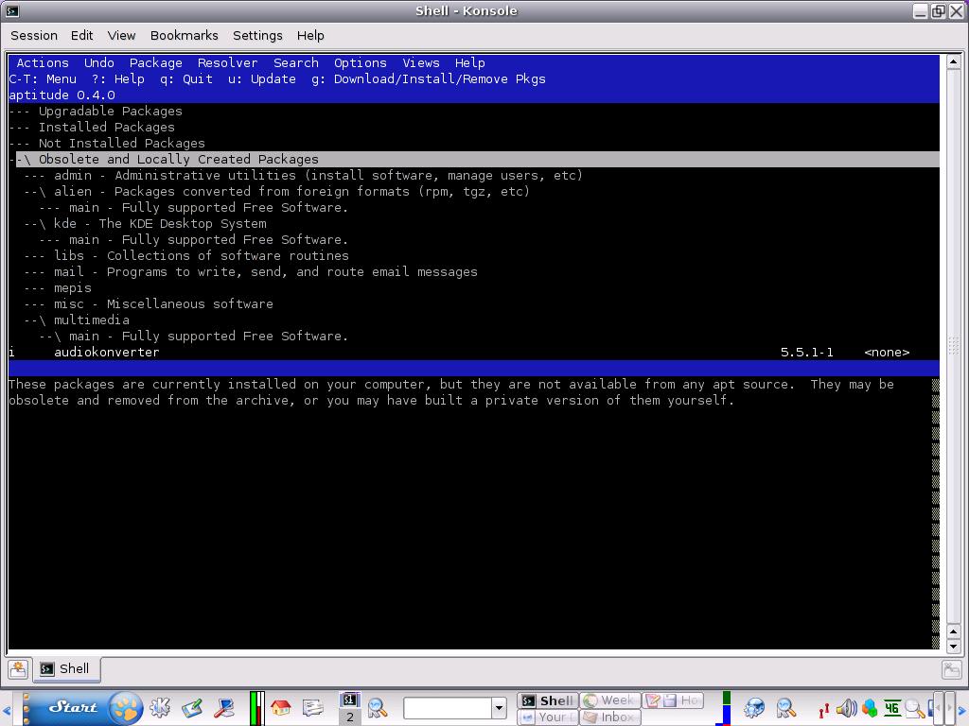969x726 pixels.
Task: Open the Bookmarks menu
Action: [184, 35]
